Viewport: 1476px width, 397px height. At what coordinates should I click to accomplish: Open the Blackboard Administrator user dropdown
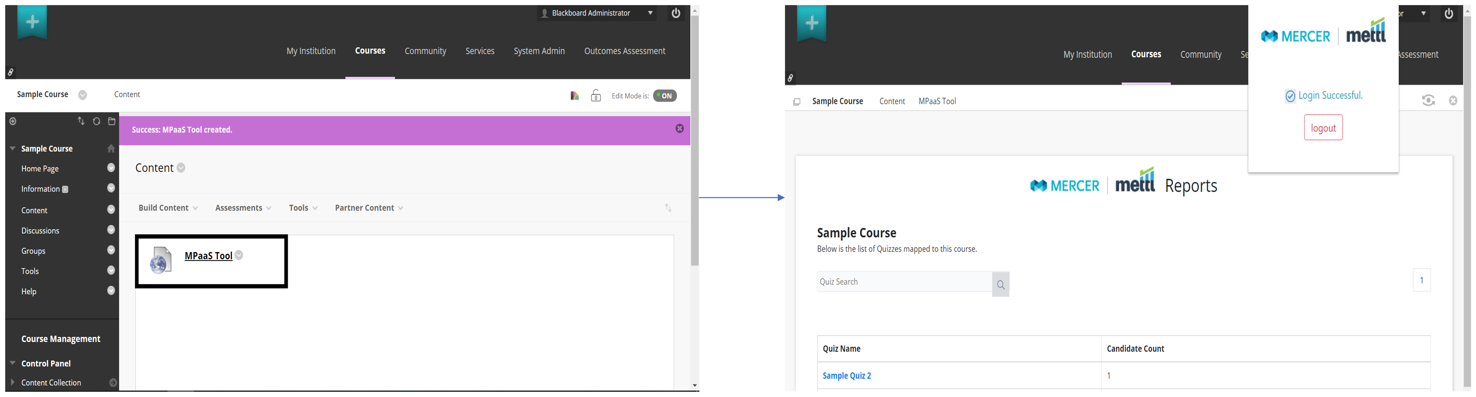click(597, 13)
